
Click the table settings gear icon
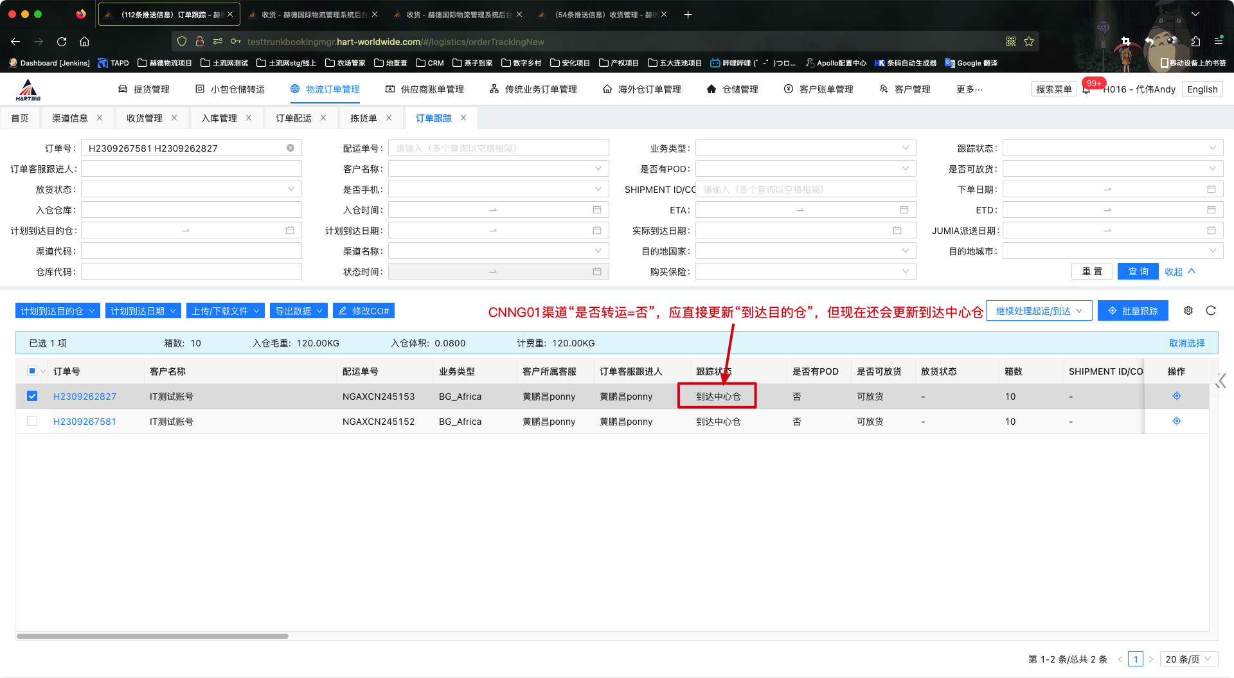[1188, 310]
